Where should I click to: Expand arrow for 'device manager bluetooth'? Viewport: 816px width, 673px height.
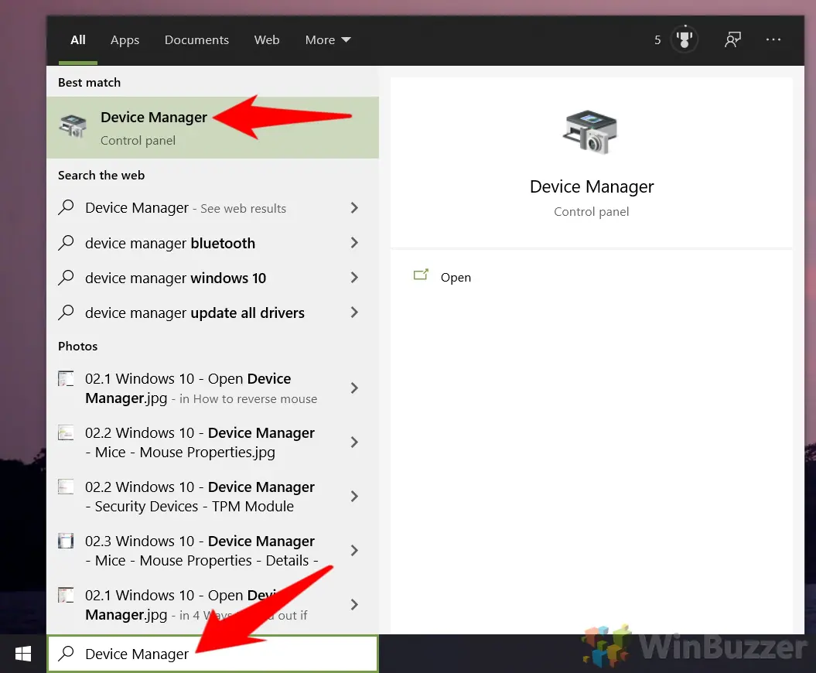point(354,243)
